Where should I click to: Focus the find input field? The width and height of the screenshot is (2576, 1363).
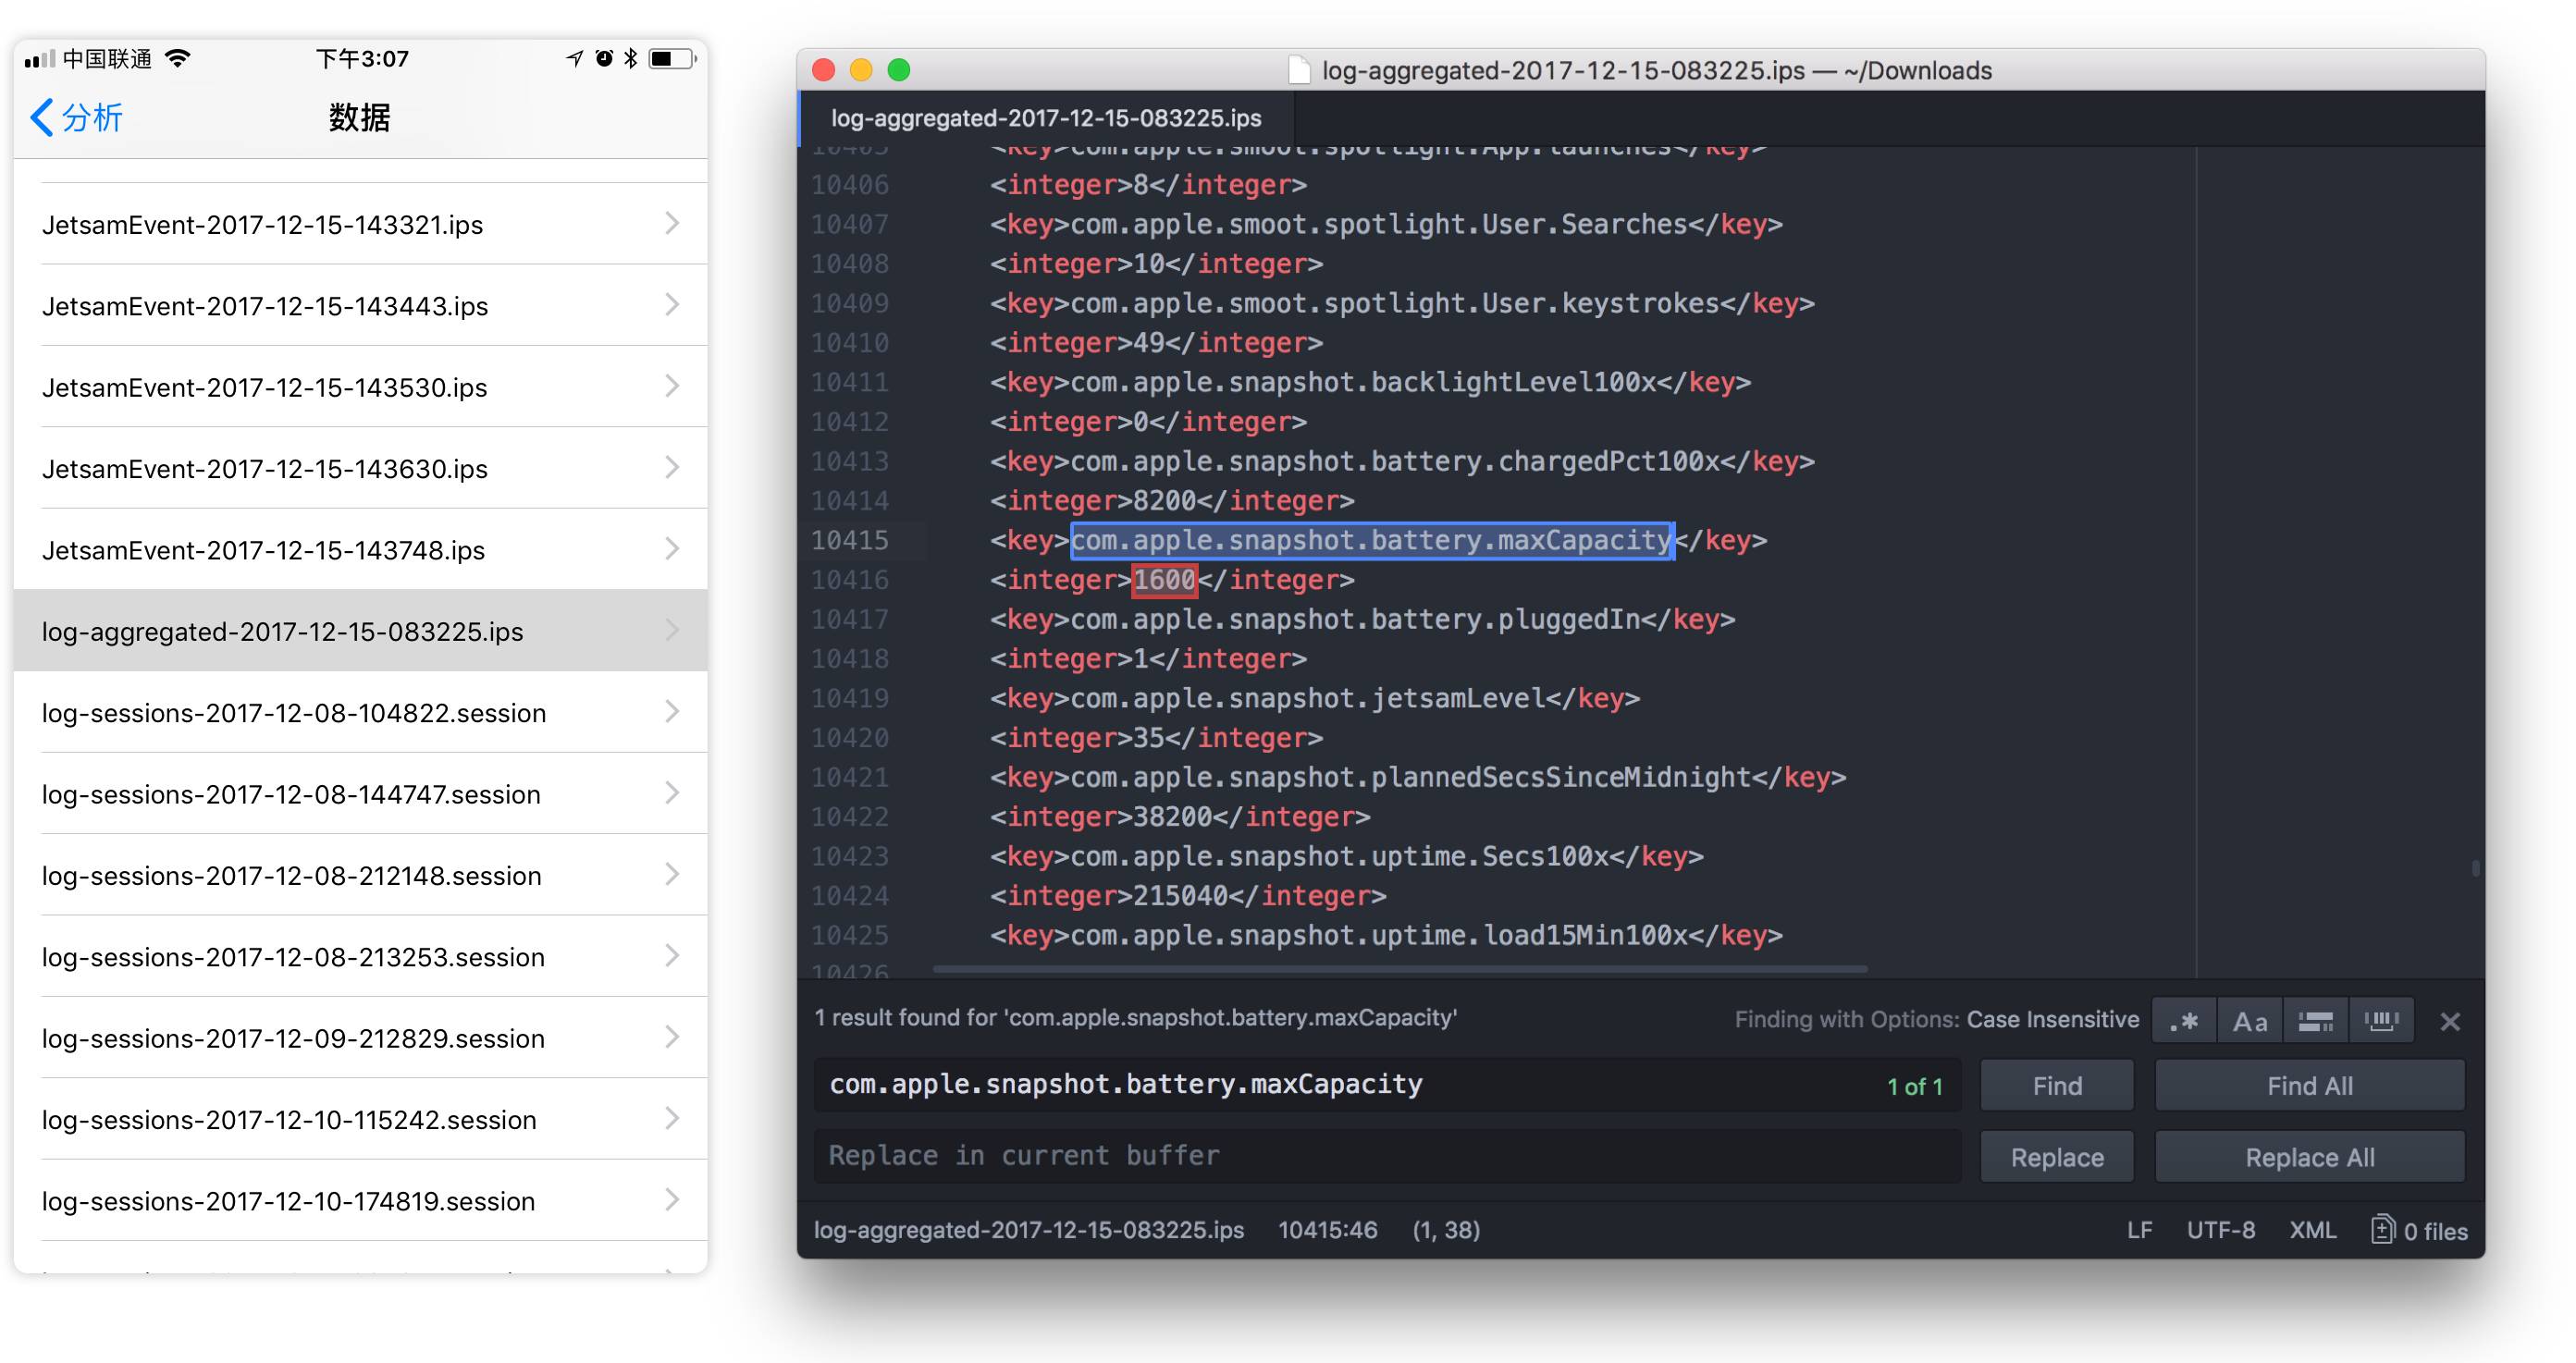1387,1085
